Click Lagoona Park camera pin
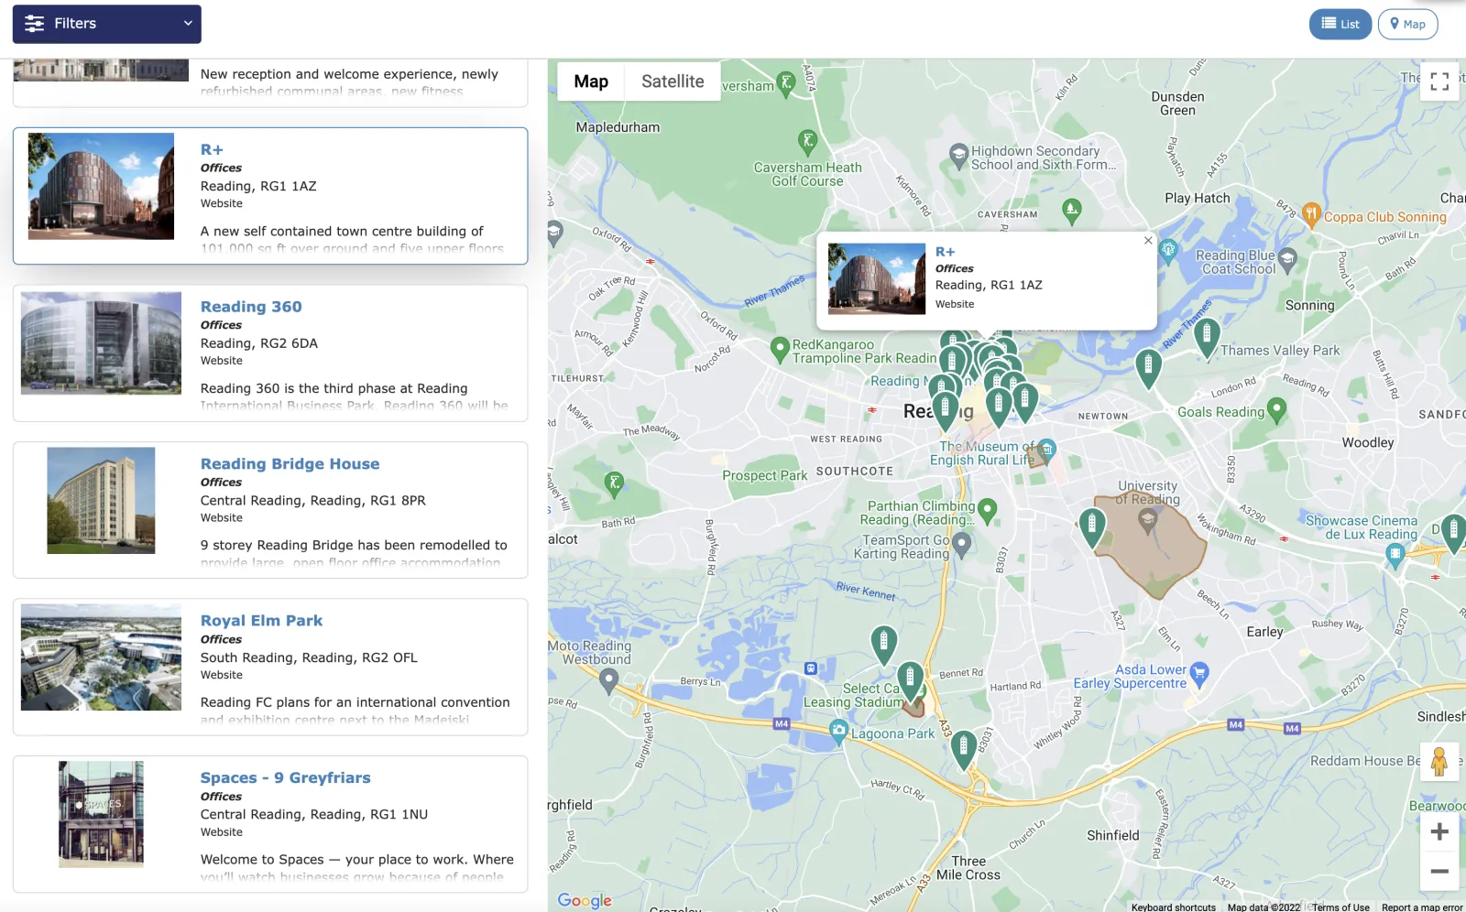This screenshot has width=1466, height=912. pos(837,731)
